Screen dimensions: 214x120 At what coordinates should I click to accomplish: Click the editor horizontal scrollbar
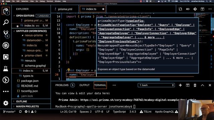[x=113, y=79]
